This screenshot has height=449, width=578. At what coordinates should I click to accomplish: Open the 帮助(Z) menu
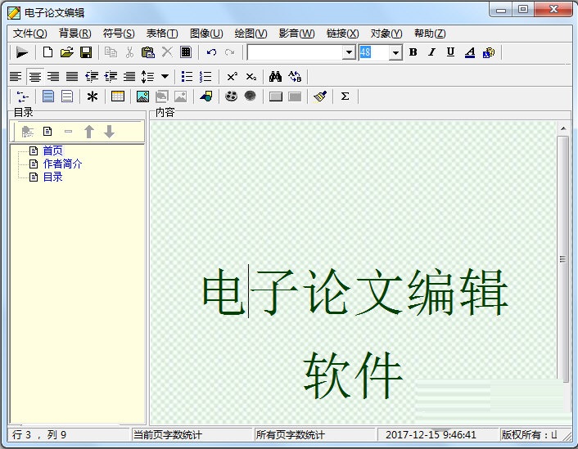click(x=430, y=34)
